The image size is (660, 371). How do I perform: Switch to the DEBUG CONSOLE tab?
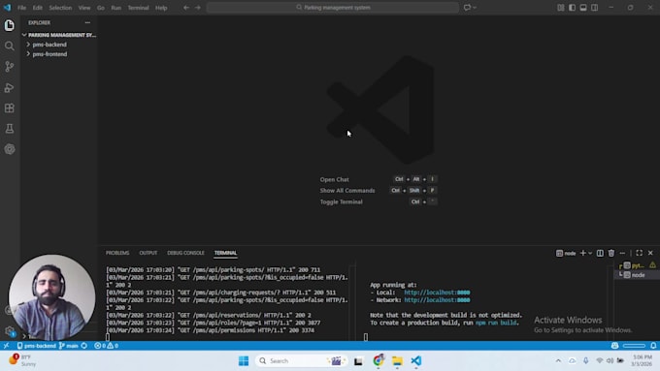pyautogui.click(x=185, y=253)
